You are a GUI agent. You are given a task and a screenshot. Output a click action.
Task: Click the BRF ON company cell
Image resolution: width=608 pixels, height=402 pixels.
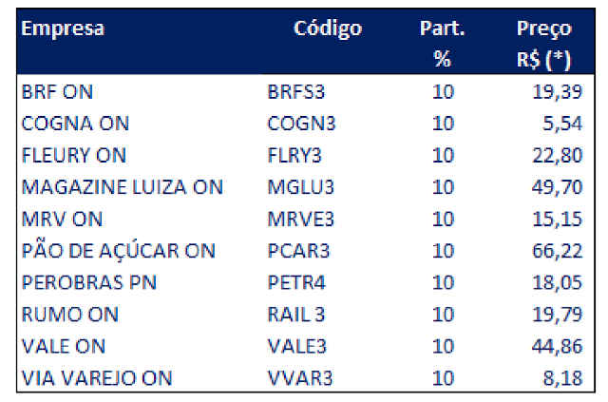click(x=57, y=92)
